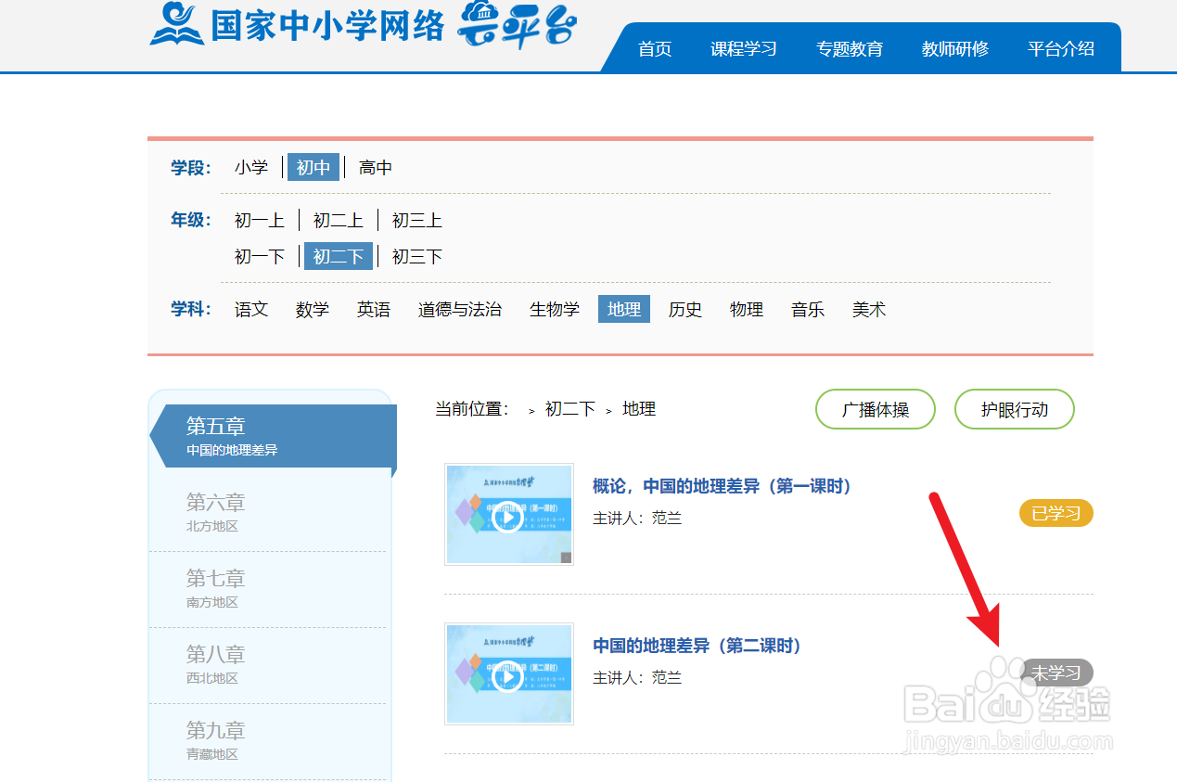
Task: Click the 已学习 status badge
Action: pos(1055,512)
